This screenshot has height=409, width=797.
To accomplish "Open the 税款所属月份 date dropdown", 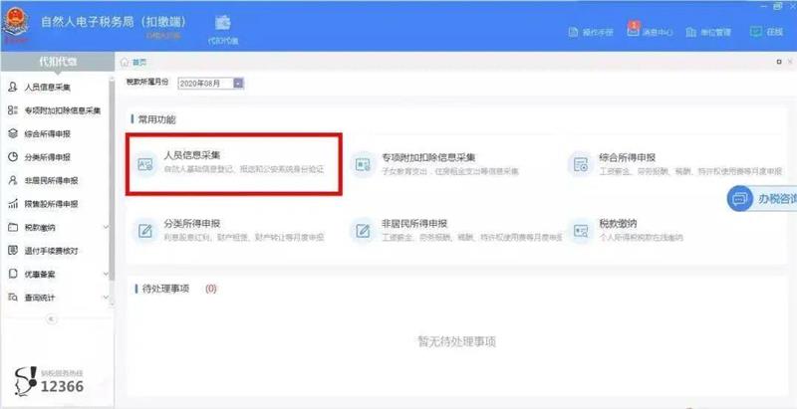I will coord(238,83).
